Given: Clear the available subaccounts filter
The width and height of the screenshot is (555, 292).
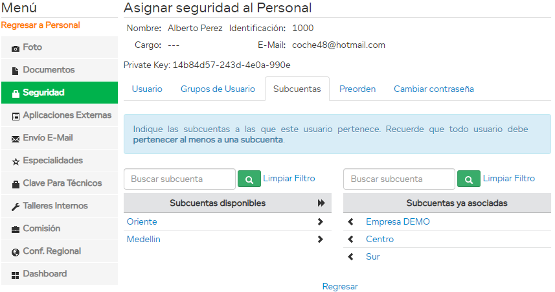Looking at the screenshot, I should click(x=289, y=178).
